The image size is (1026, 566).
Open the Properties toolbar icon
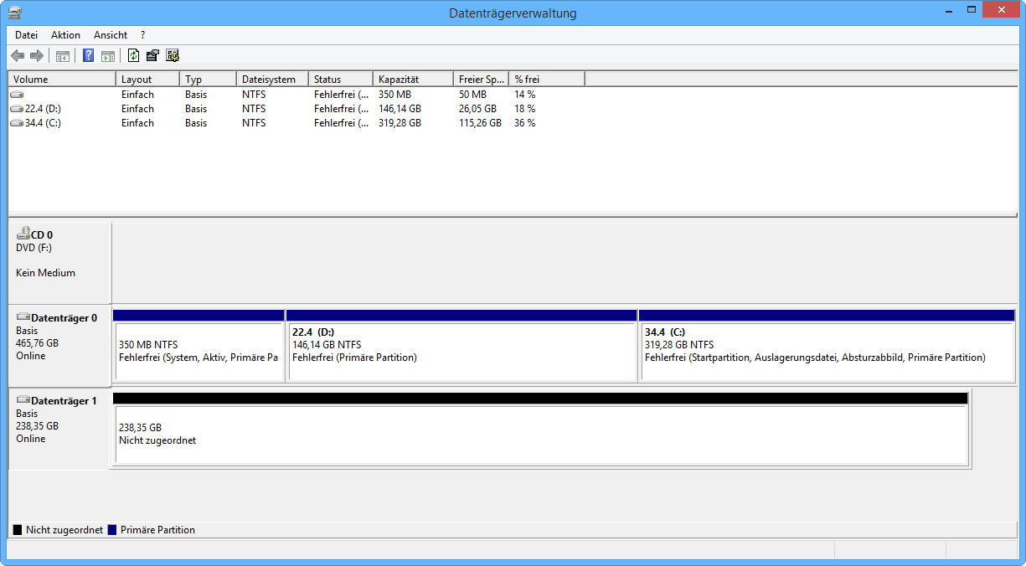pyautogui.click(x=152, y=56)
